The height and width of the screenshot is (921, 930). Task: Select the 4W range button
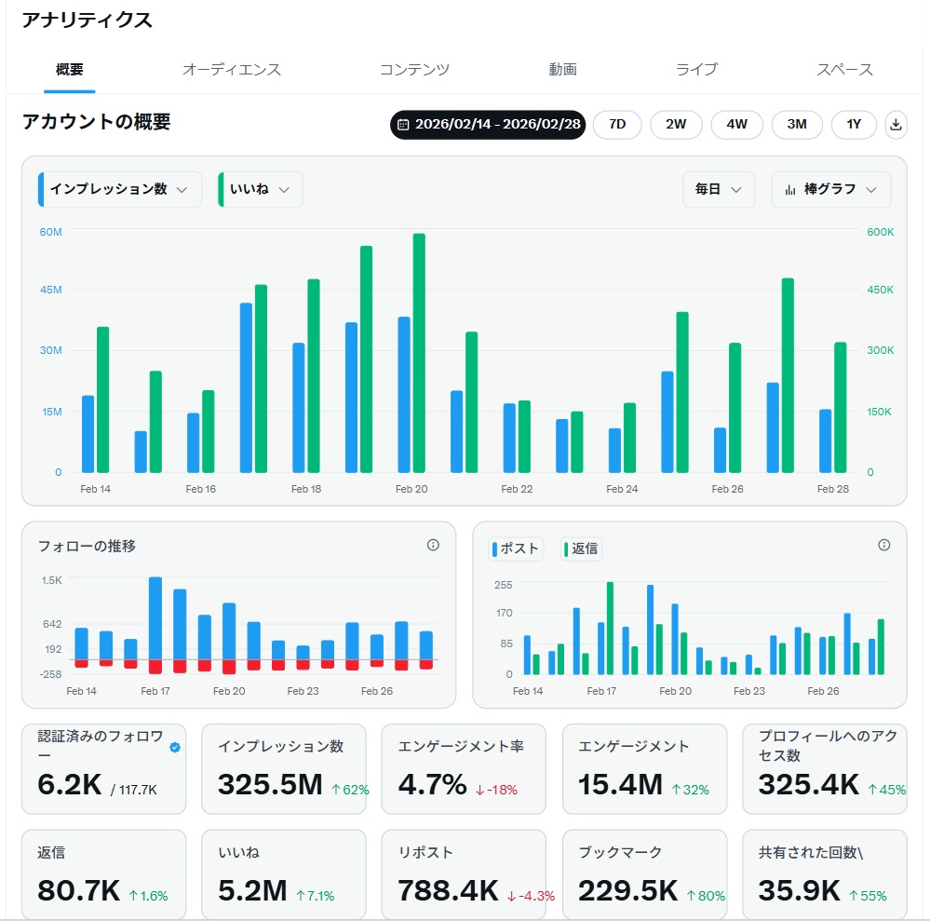pyautogui.click(x=736, y=125)
